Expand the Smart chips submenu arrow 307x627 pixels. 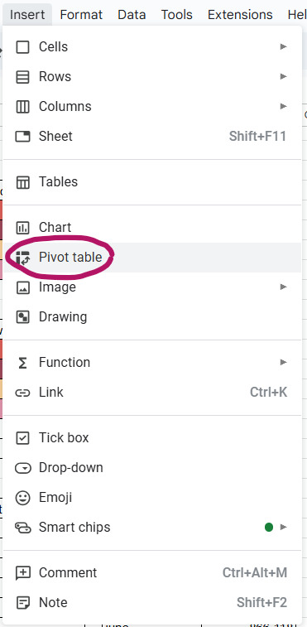tap(283, 528)
